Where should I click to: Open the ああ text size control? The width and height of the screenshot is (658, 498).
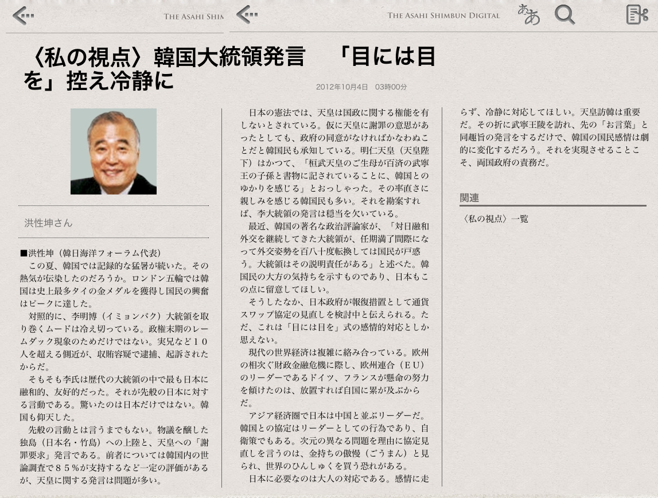pyautogui.click(x=529, y=15)
